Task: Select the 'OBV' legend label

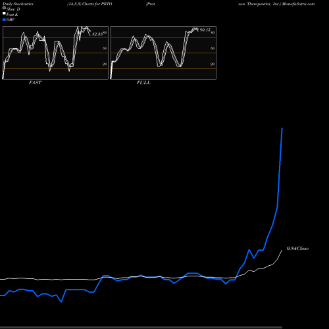Action: [x=11, y=20]
